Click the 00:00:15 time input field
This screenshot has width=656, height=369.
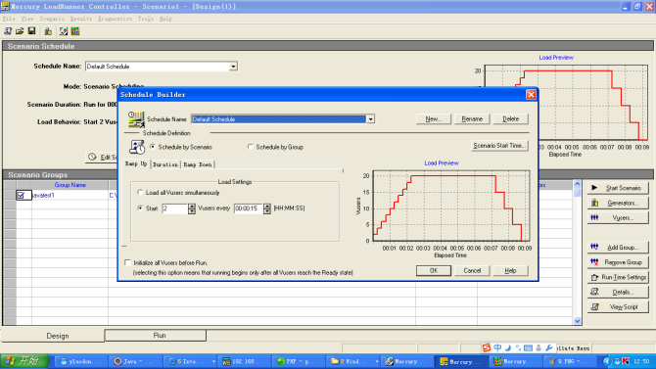[x=249, y=208]
